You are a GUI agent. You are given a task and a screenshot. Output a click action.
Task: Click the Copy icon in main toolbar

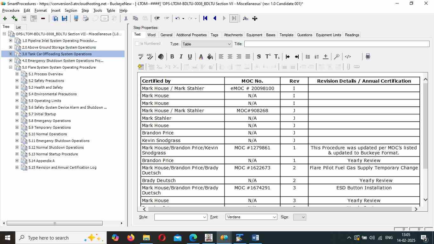[135, 18]
